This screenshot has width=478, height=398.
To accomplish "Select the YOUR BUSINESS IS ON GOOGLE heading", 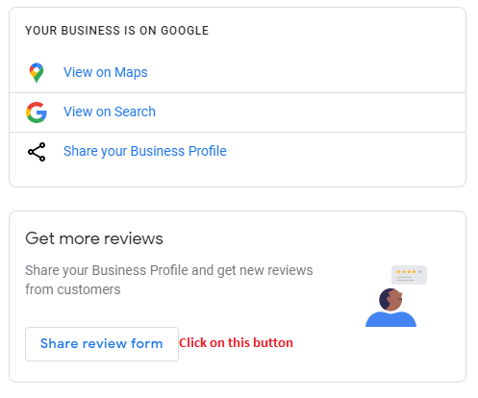I will click(117, 31).
